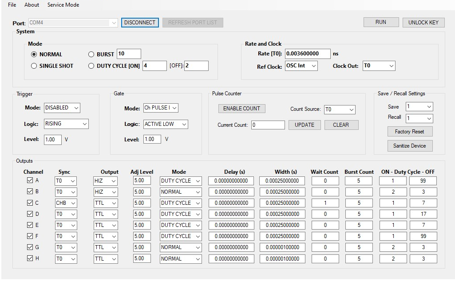
Task: Click the Rate [T0] input field
Action: 308,54
